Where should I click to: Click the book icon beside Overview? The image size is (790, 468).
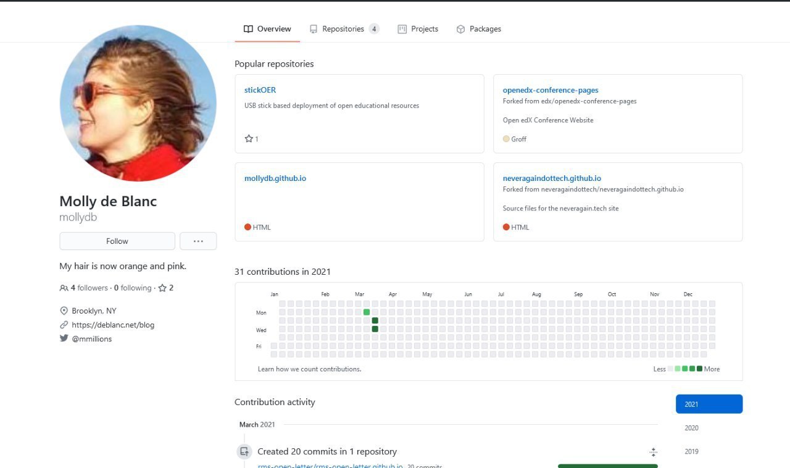248,29
